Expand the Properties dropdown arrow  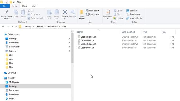tap(108, 19)
